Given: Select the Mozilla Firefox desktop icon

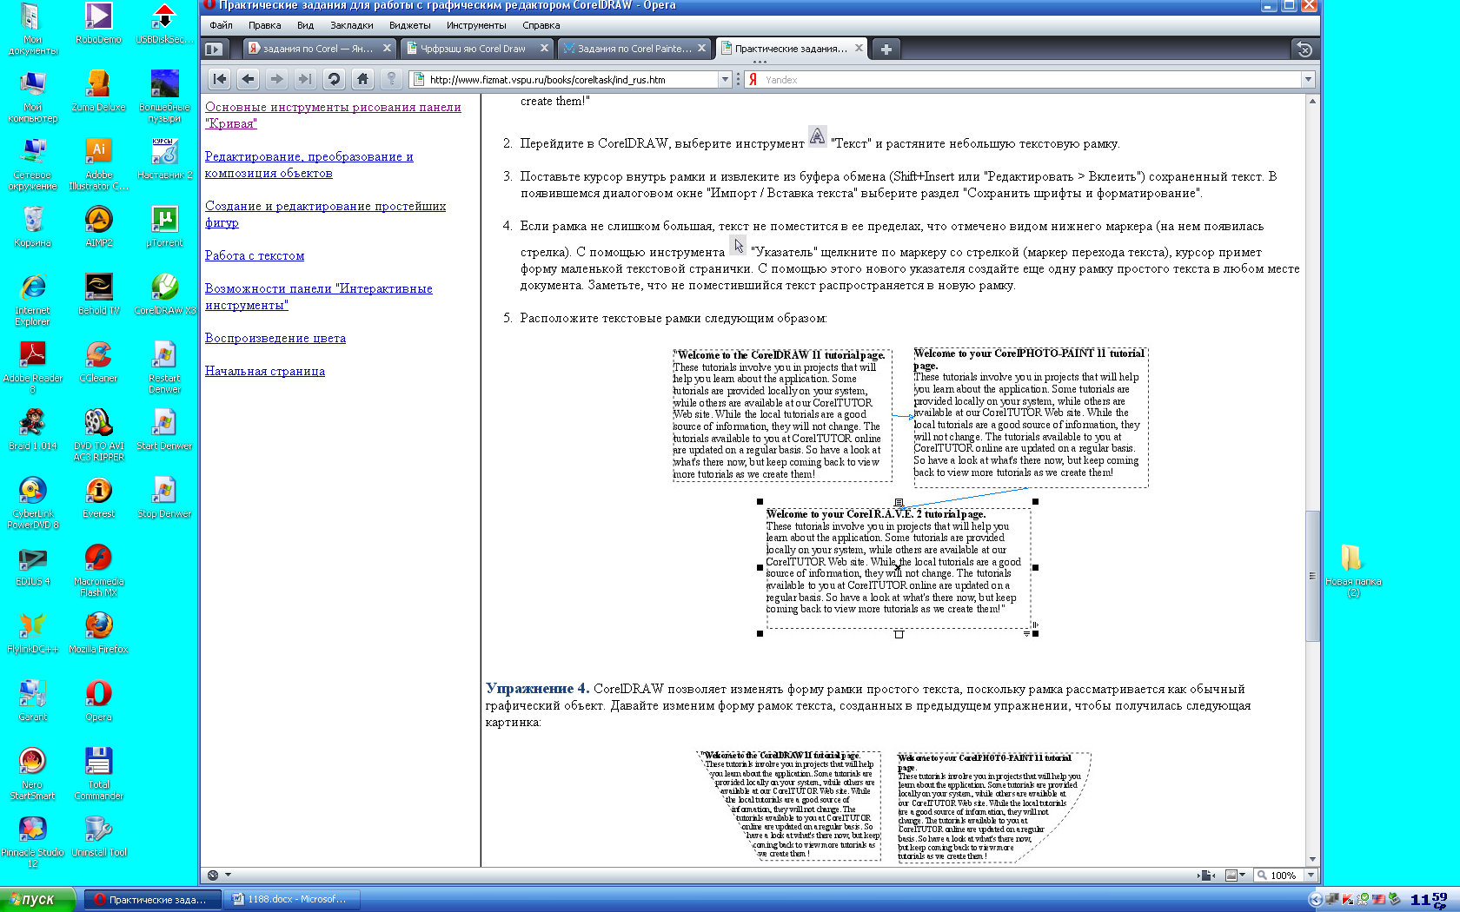Looking at the screenshot, I should click(x=98, y=631).
